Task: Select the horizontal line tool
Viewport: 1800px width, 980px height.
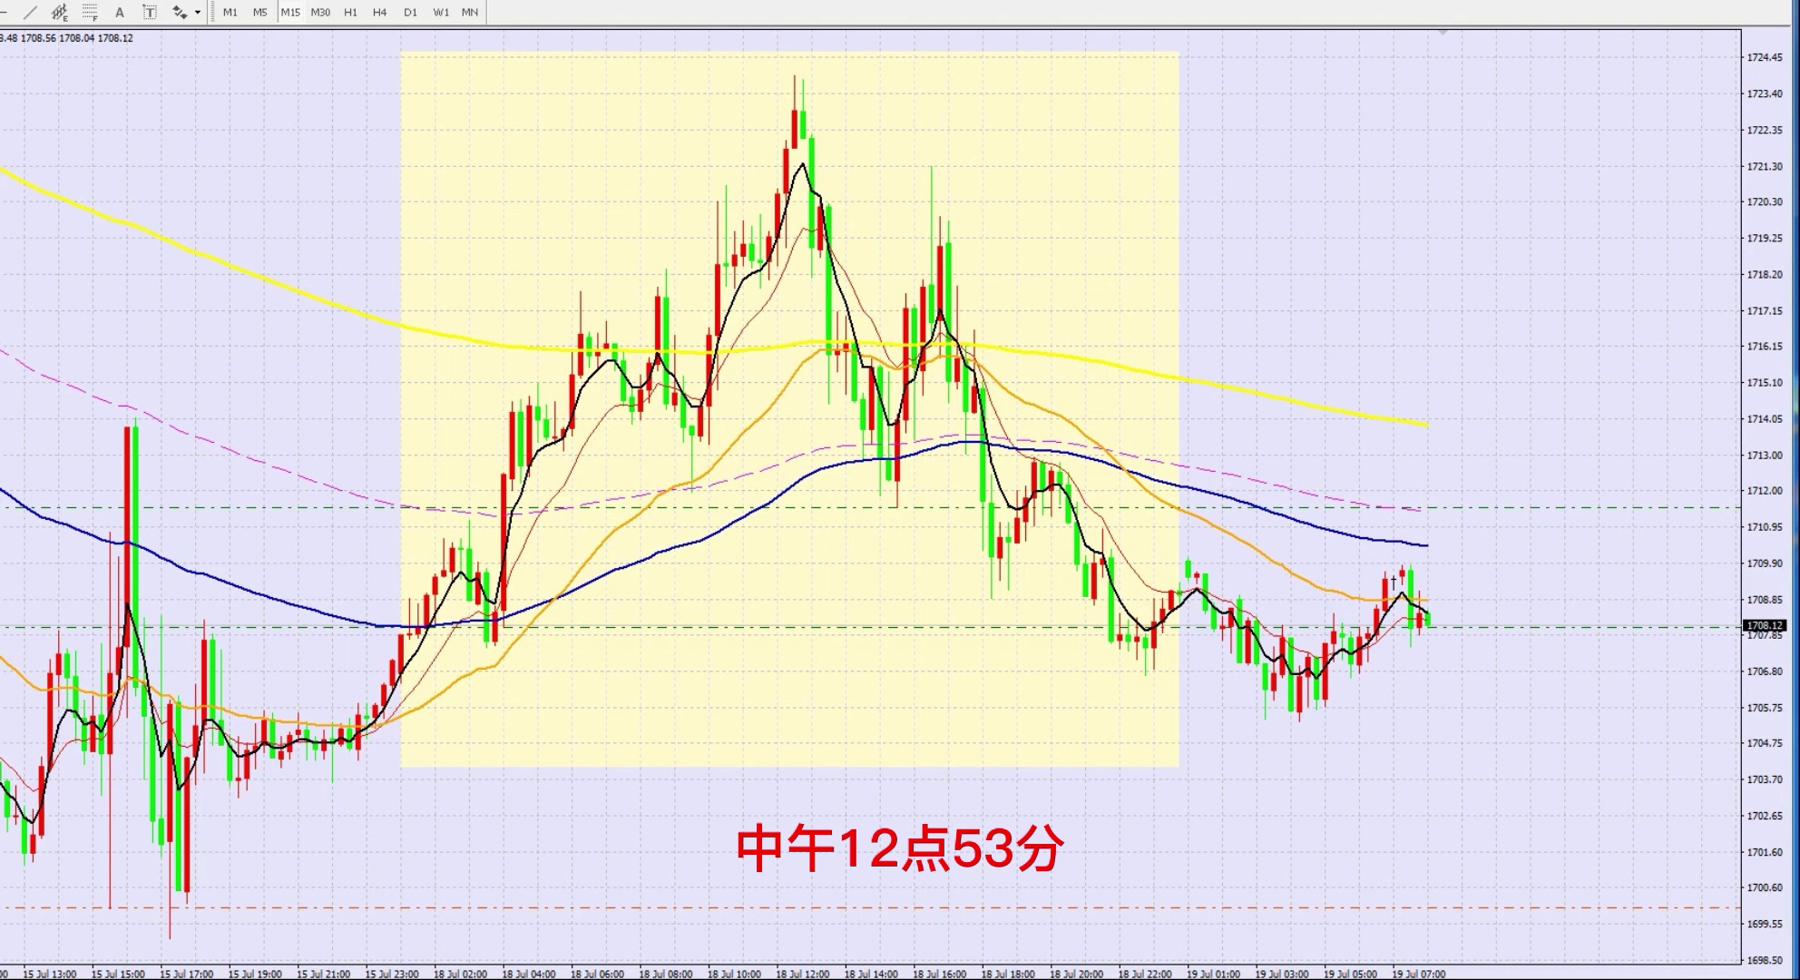Action: tap(5, 13)
